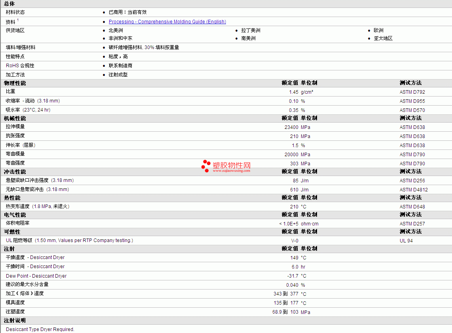Select 模具温度 row label
The width and height of the screenshot is (452, 333).
coord(15,303)
